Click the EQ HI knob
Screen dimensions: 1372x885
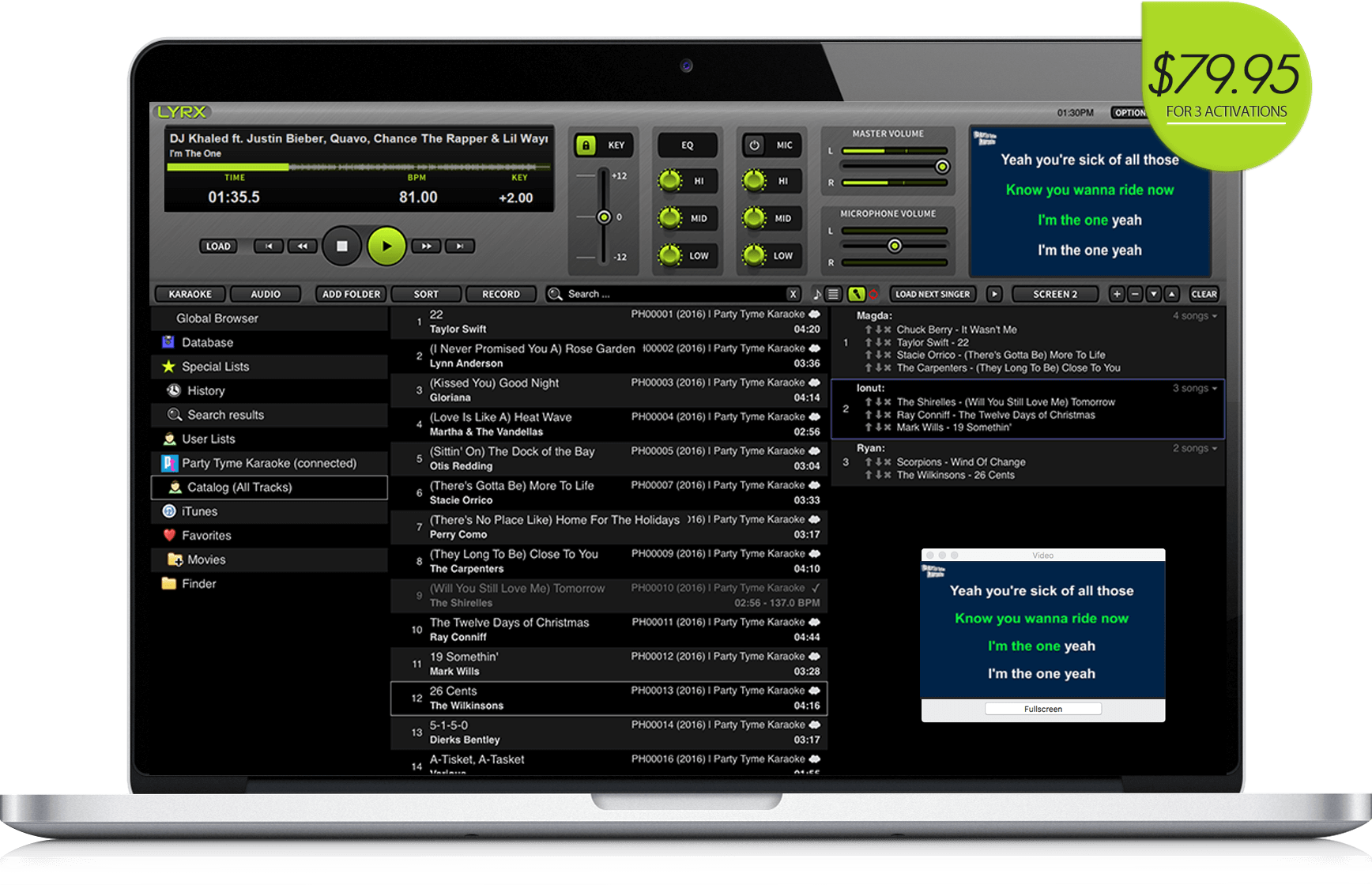670,181
